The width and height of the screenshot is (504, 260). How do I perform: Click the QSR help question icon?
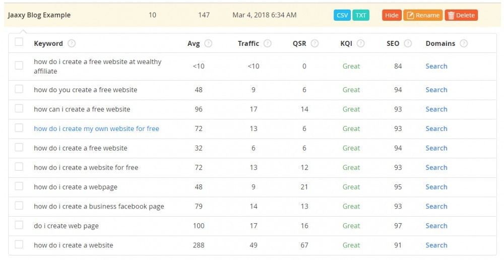[314, 43]
